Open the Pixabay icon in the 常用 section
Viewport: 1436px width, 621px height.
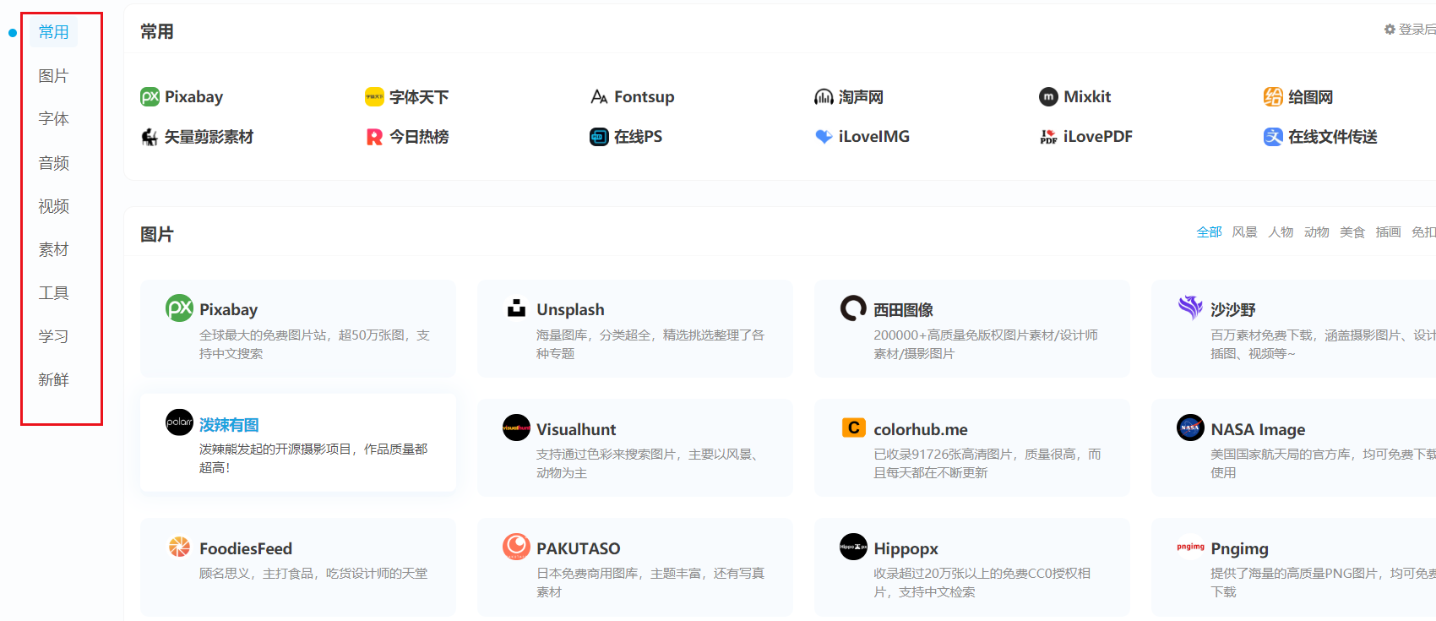(150, 97)
